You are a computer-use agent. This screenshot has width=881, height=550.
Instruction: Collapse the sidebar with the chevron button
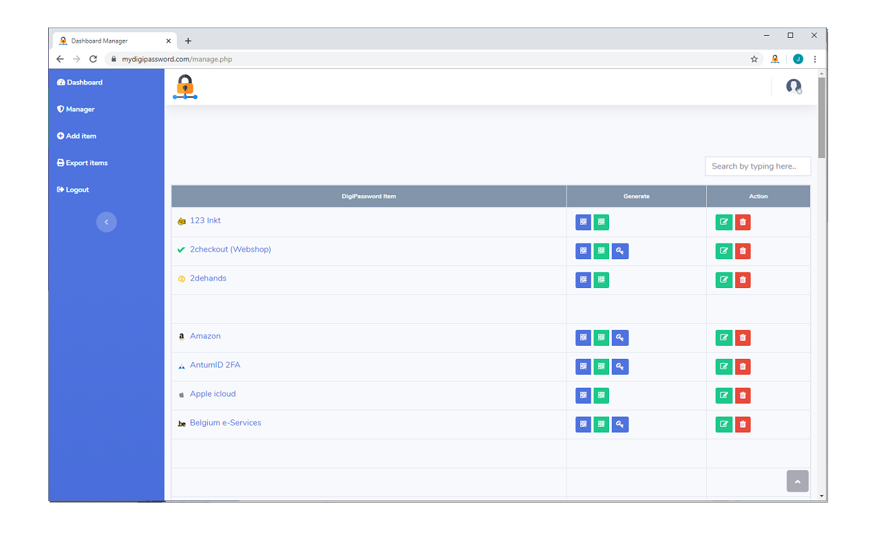106,222
